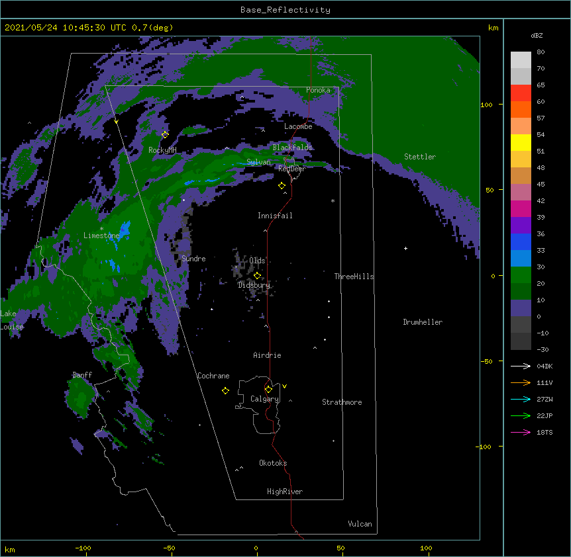Viewport: 571px width, 557px height.
Task: Select the yellow diamond marker inside Calgary outline
Action: tap(268, 390)
